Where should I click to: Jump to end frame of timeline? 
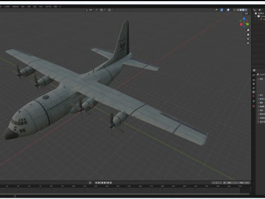(110, 182)
